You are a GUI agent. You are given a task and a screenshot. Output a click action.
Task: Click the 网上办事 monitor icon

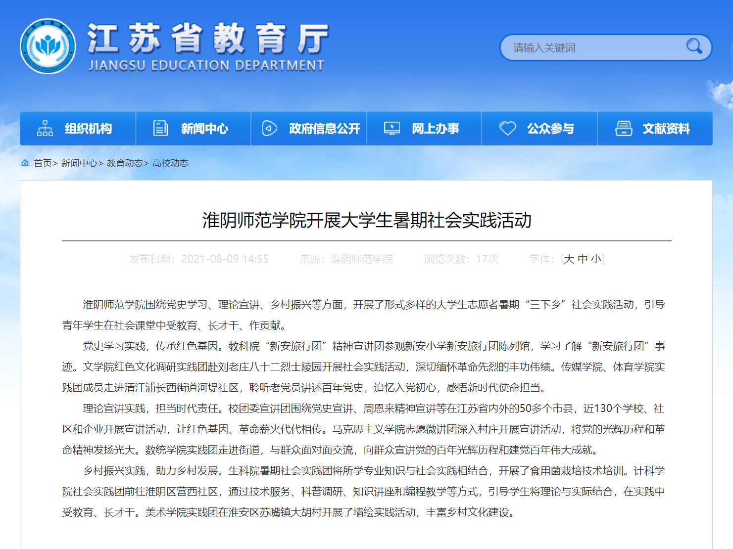pyautogui.click(x=392, y=129)
